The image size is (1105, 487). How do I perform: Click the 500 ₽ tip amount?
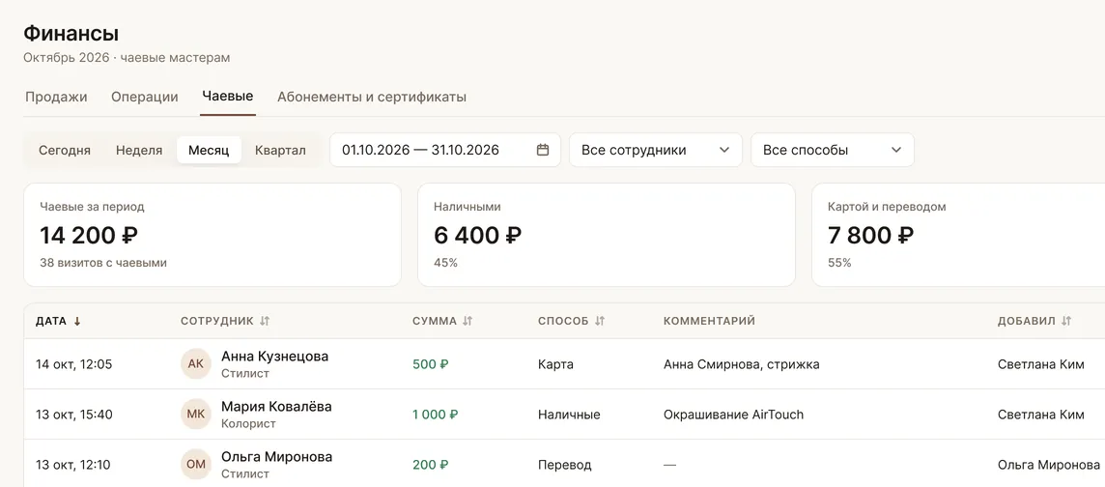(x=431, y=364)
